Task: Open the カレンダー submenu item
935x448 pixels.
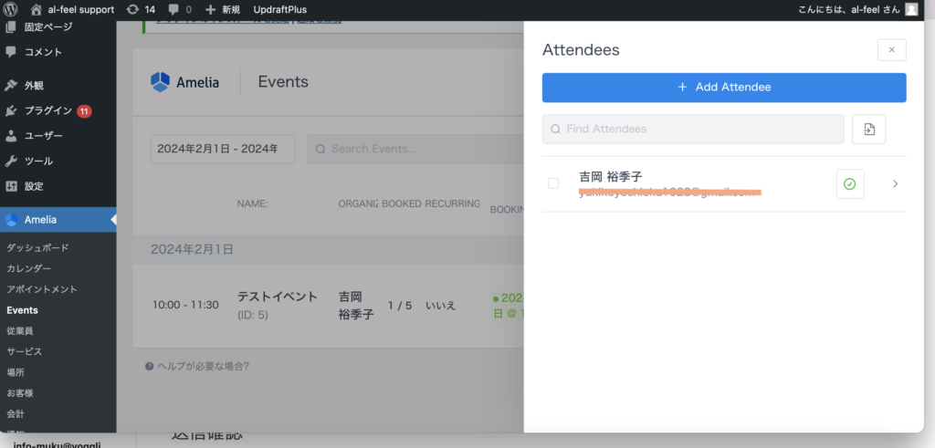Action: coord(29,268)
